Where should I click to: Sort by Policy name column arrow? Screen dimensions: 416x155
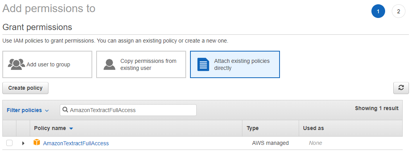click(x=71, y=128)
